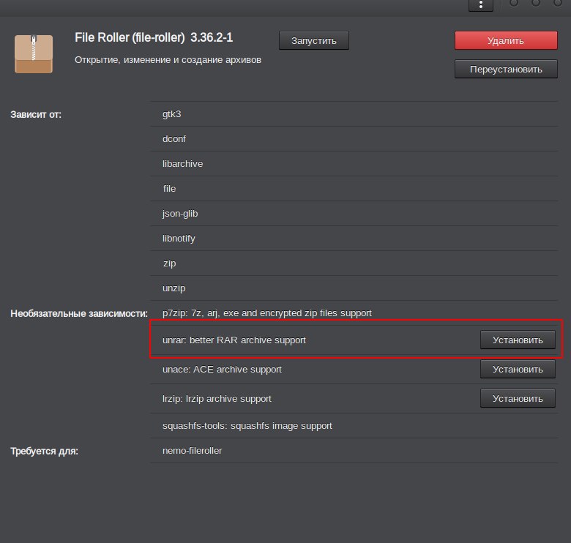The width and height of the screenshot is (571, 543).
Task: Select the libarchive dependency row
Action: click(x=354, y=164)
